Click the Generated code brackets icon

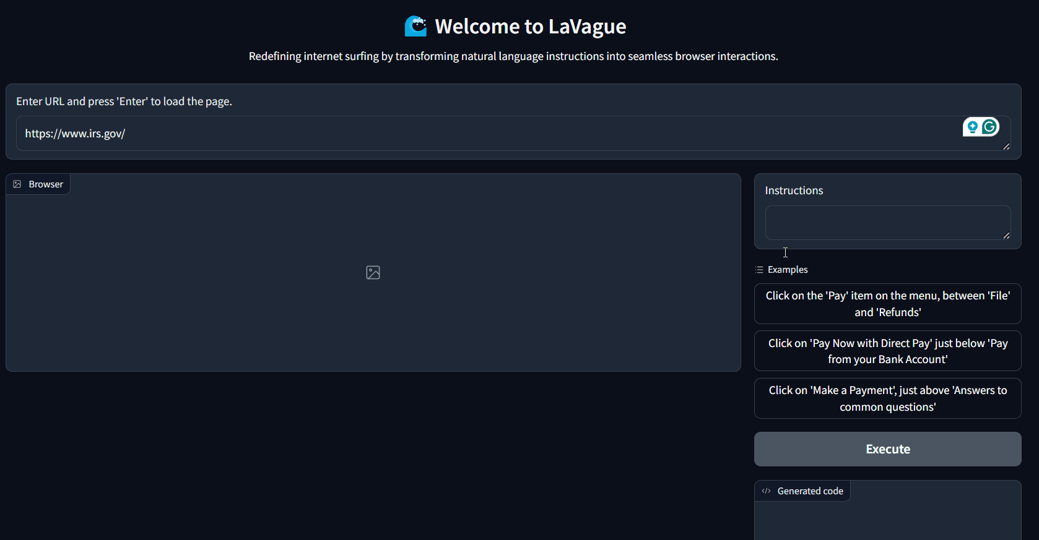coord(766,491)
